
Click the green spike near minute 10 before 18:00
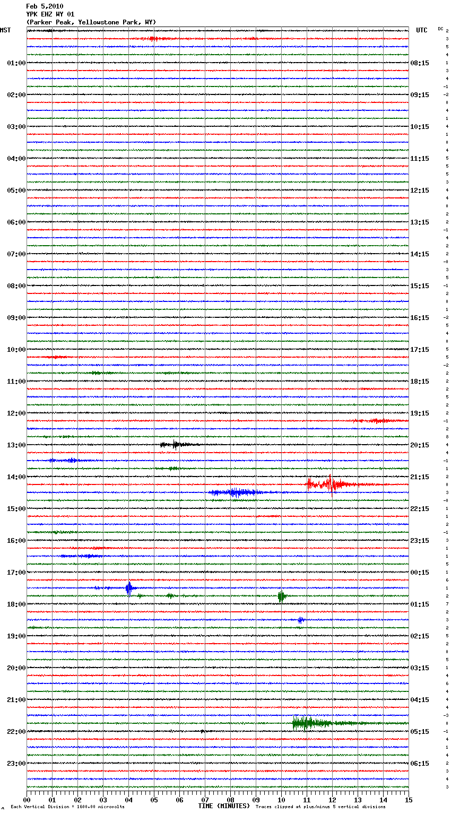(282, 596)
